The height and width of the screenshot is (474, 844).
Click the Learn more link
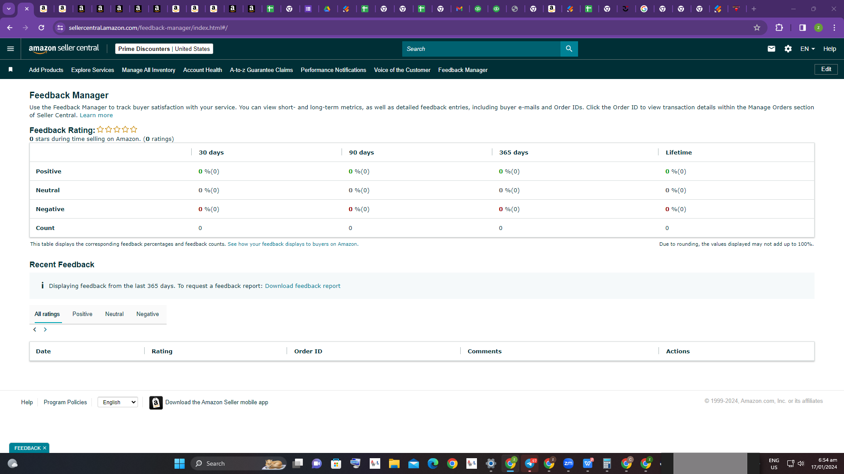click(x=96, y=115)
